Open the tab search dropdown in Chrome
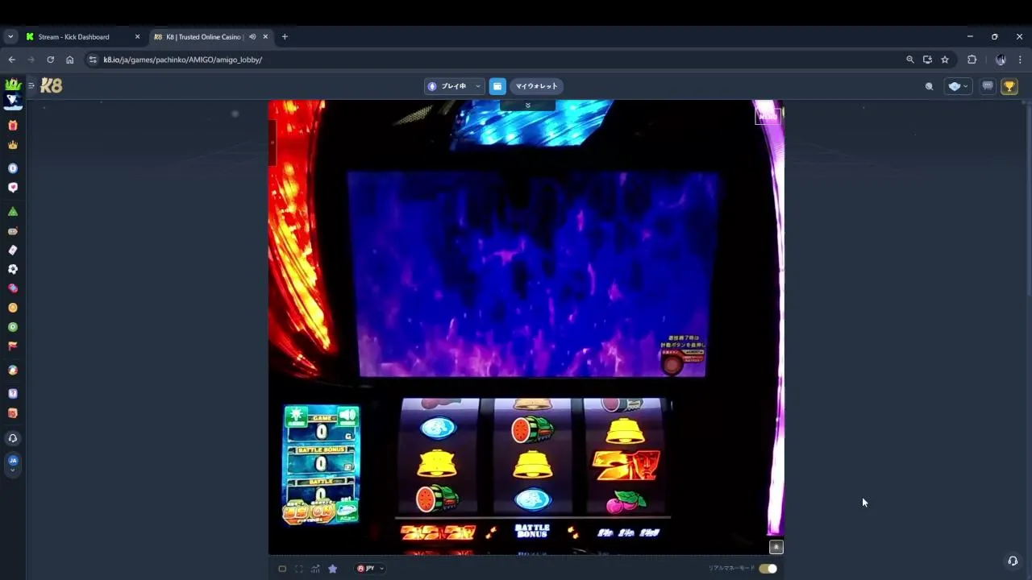 tap(10, 37)
